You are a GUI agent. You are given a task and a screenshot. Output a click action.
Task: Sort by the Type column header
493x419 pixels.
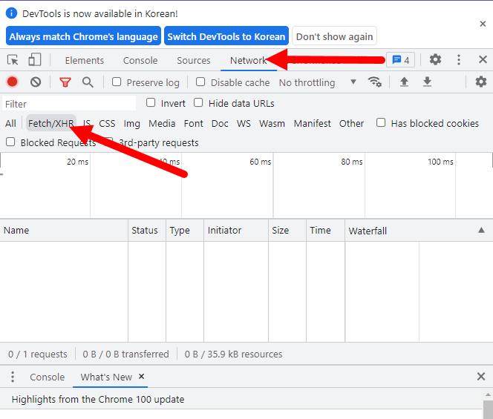point(185,230)
